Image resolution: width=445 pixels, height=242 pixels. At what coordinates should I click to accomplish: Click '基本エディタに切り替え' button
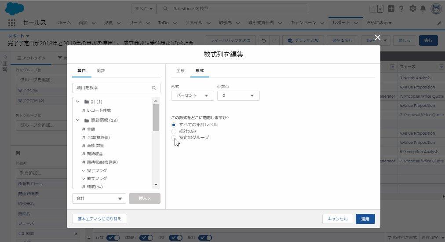99,219
